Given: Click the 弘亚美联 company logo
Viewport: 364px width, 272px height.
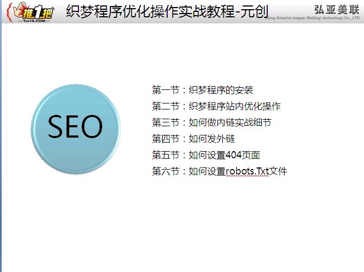Looking at the screenshot, I should [x=336, y=8].
